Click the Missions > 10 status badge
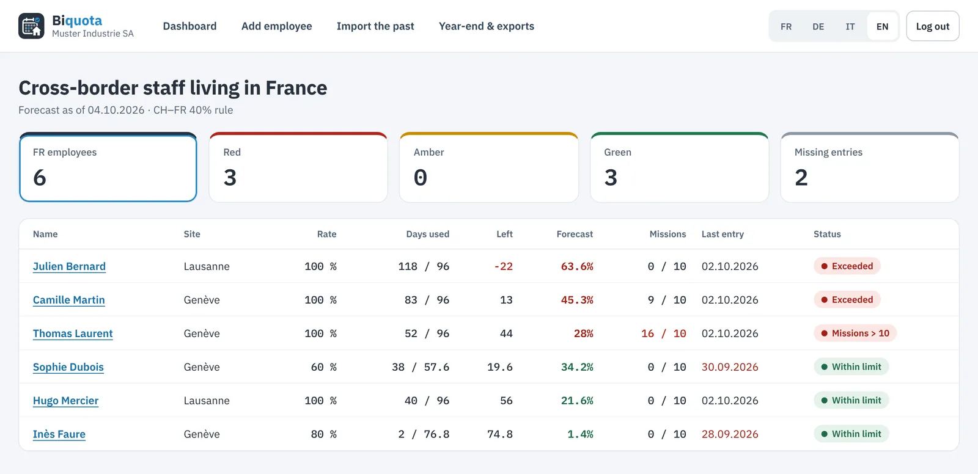The height and width of the screenshot is (474, 978). pos(855,333)
